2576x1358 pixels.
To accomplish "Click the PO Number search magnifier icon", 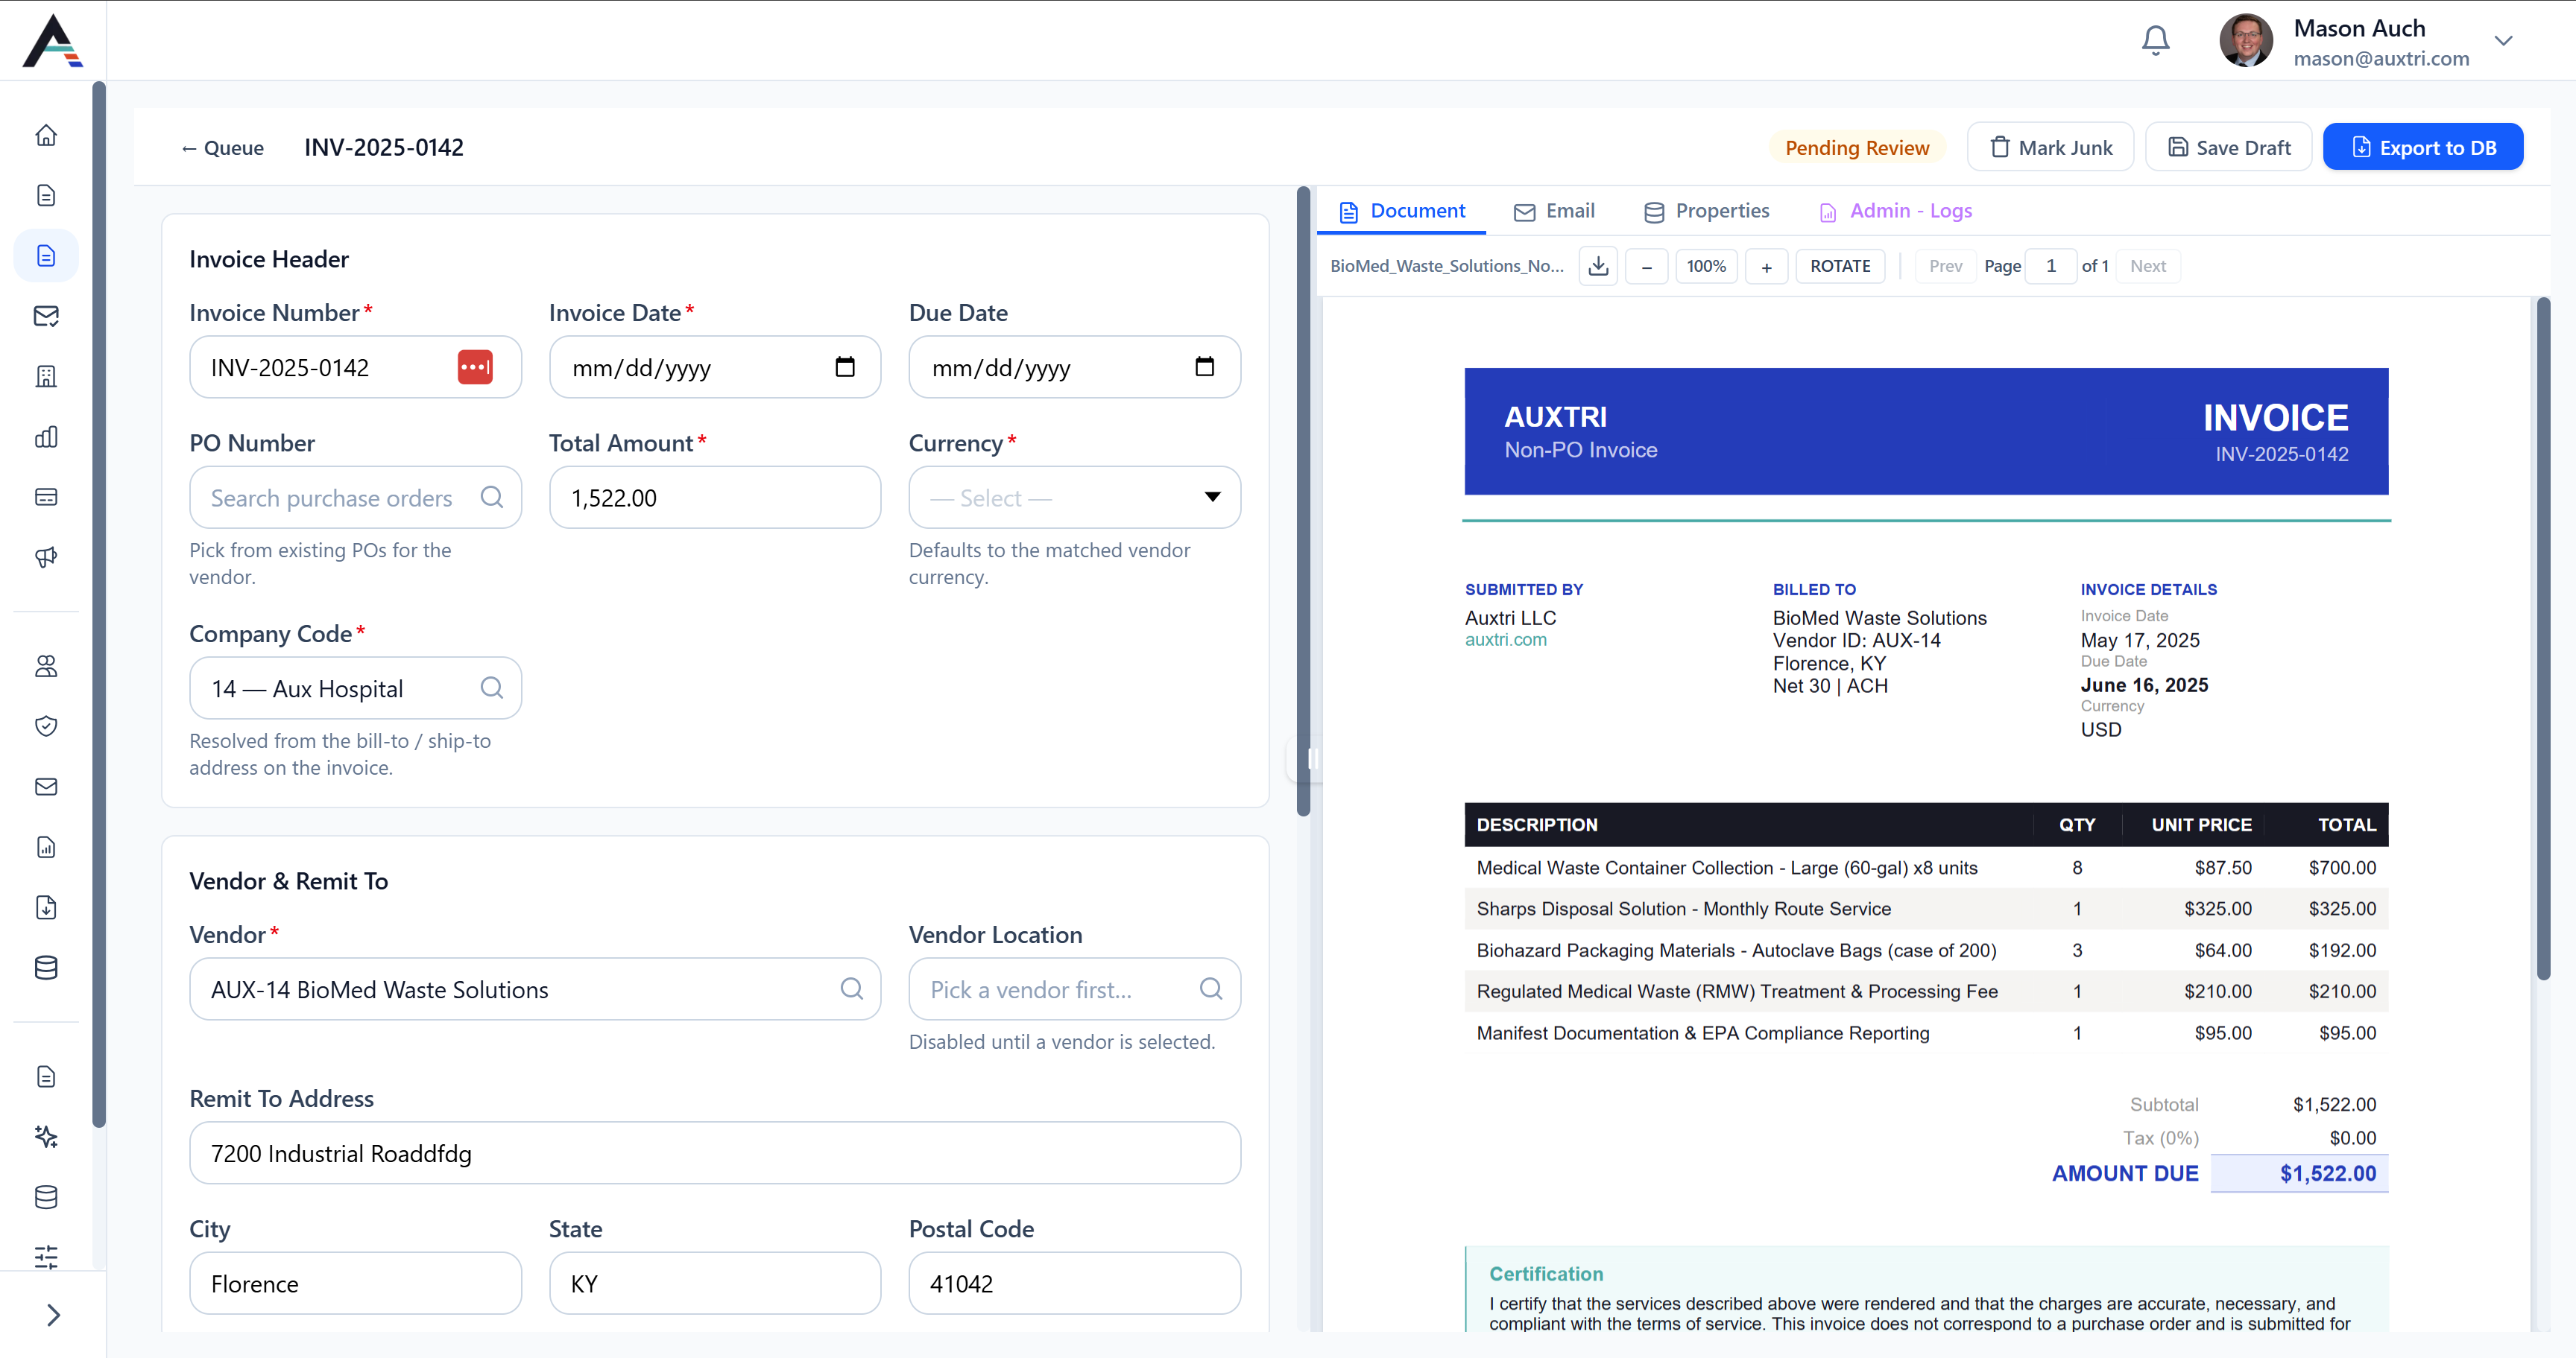I will tap(491, 497).
